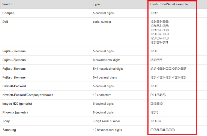Select the Compaq vendor cell
Viewport: 207px width, 136px height.
point(8,13)
